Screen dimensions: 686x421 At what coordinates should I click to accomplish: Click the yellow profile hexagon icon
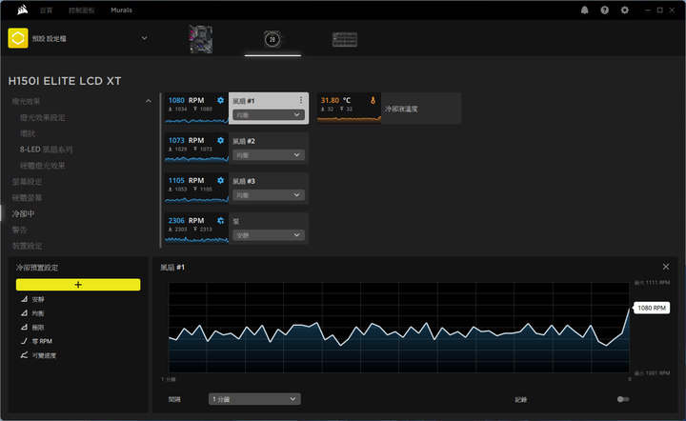18,38
